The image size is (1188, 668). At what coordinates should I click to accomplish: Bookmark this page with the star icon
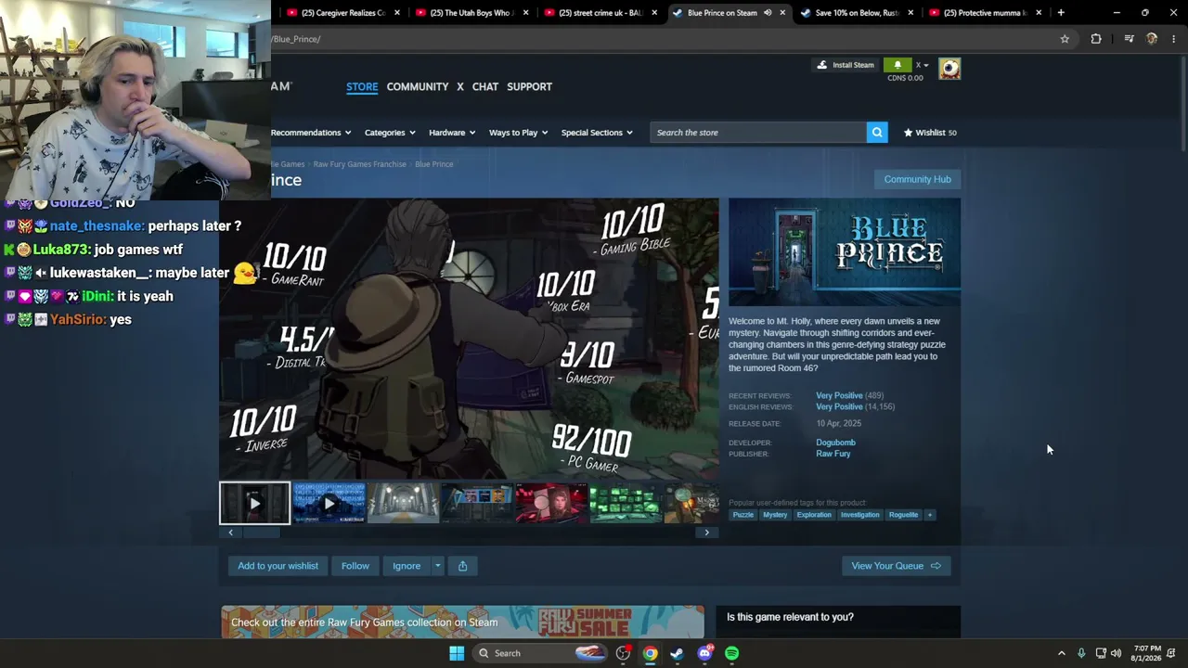(1065, 39)
